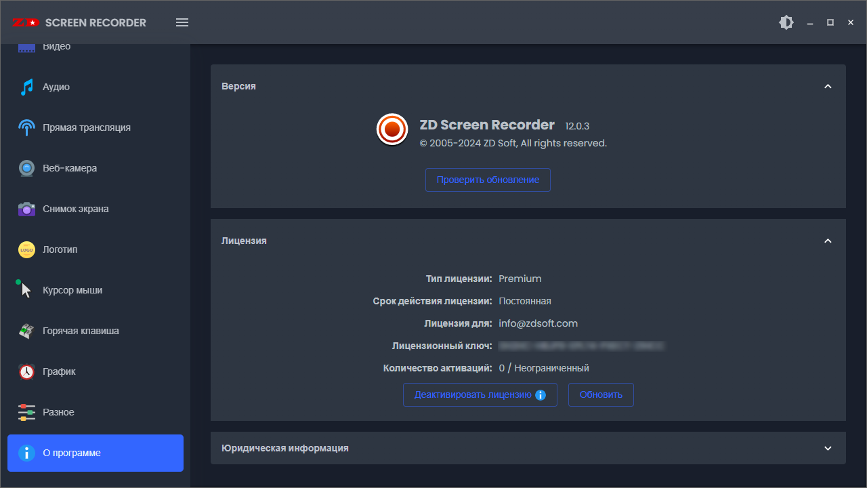Viewport: 867px width, 488px height.
Task: Collapse the Лицензия section
Action: coord(827,241)
